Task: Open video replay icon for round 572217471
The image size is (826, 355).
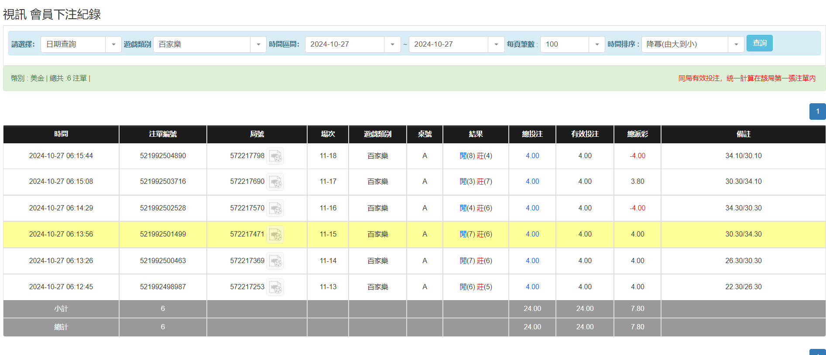Action: [x=275, y=234]
